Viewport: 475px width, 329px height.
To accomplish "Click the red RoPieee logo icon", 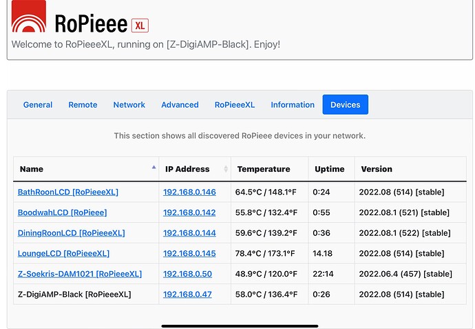I will coord(29,16).
